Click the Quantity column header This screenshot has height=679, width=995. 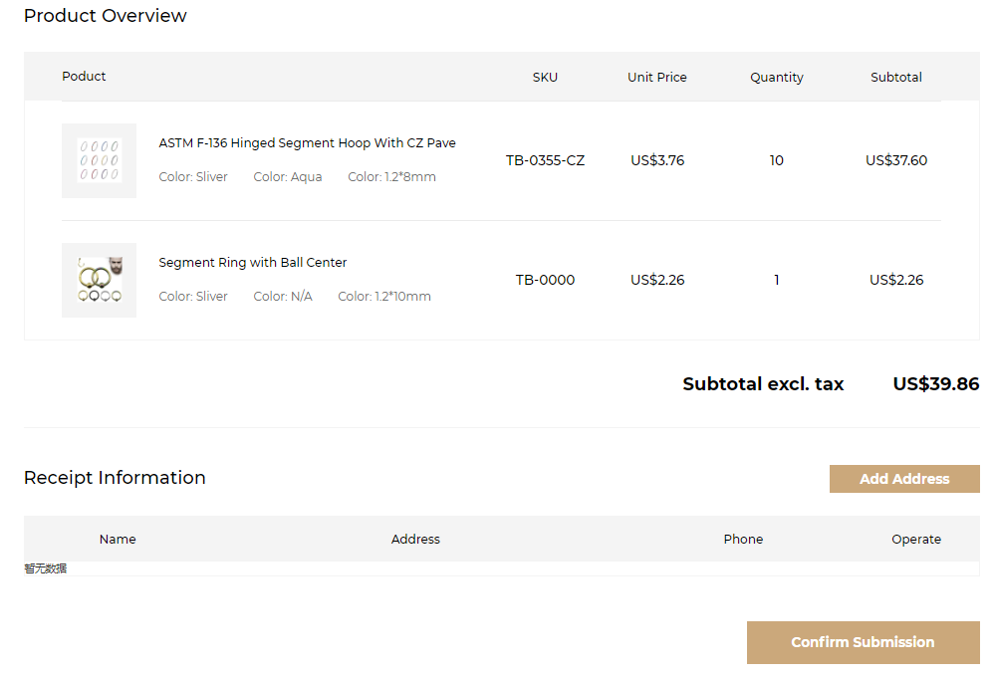tap(776, 77)
